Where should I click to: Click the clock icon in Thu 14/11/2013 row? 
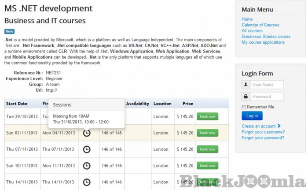87,182
